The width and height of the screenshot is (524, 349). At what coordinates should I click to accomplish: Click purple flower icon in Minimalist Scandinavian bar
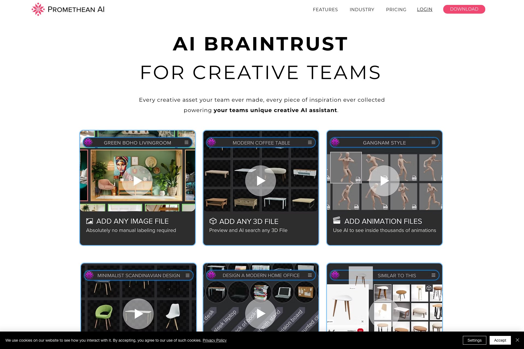coord(89,275)
